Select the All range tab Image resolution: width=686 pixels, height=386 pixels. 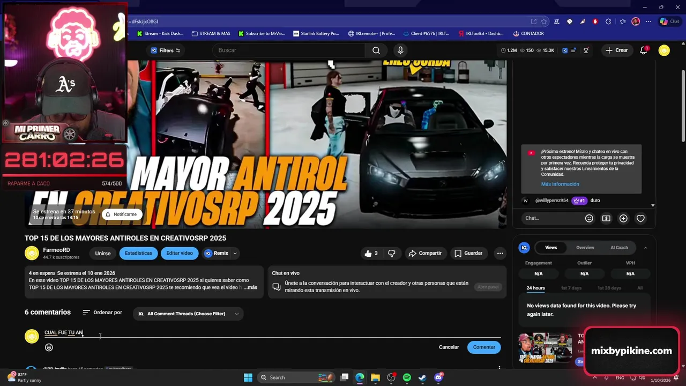(640, 288)
